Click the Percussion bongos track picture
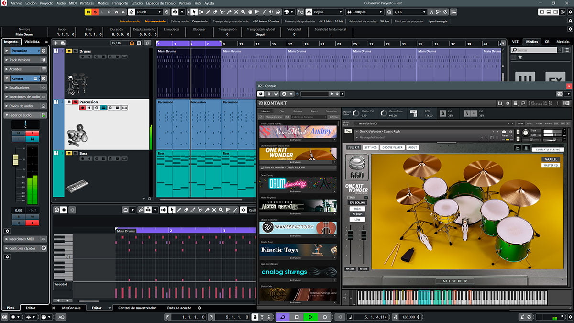This screenshot has height=323, width=574. click(x=77, y=134)
